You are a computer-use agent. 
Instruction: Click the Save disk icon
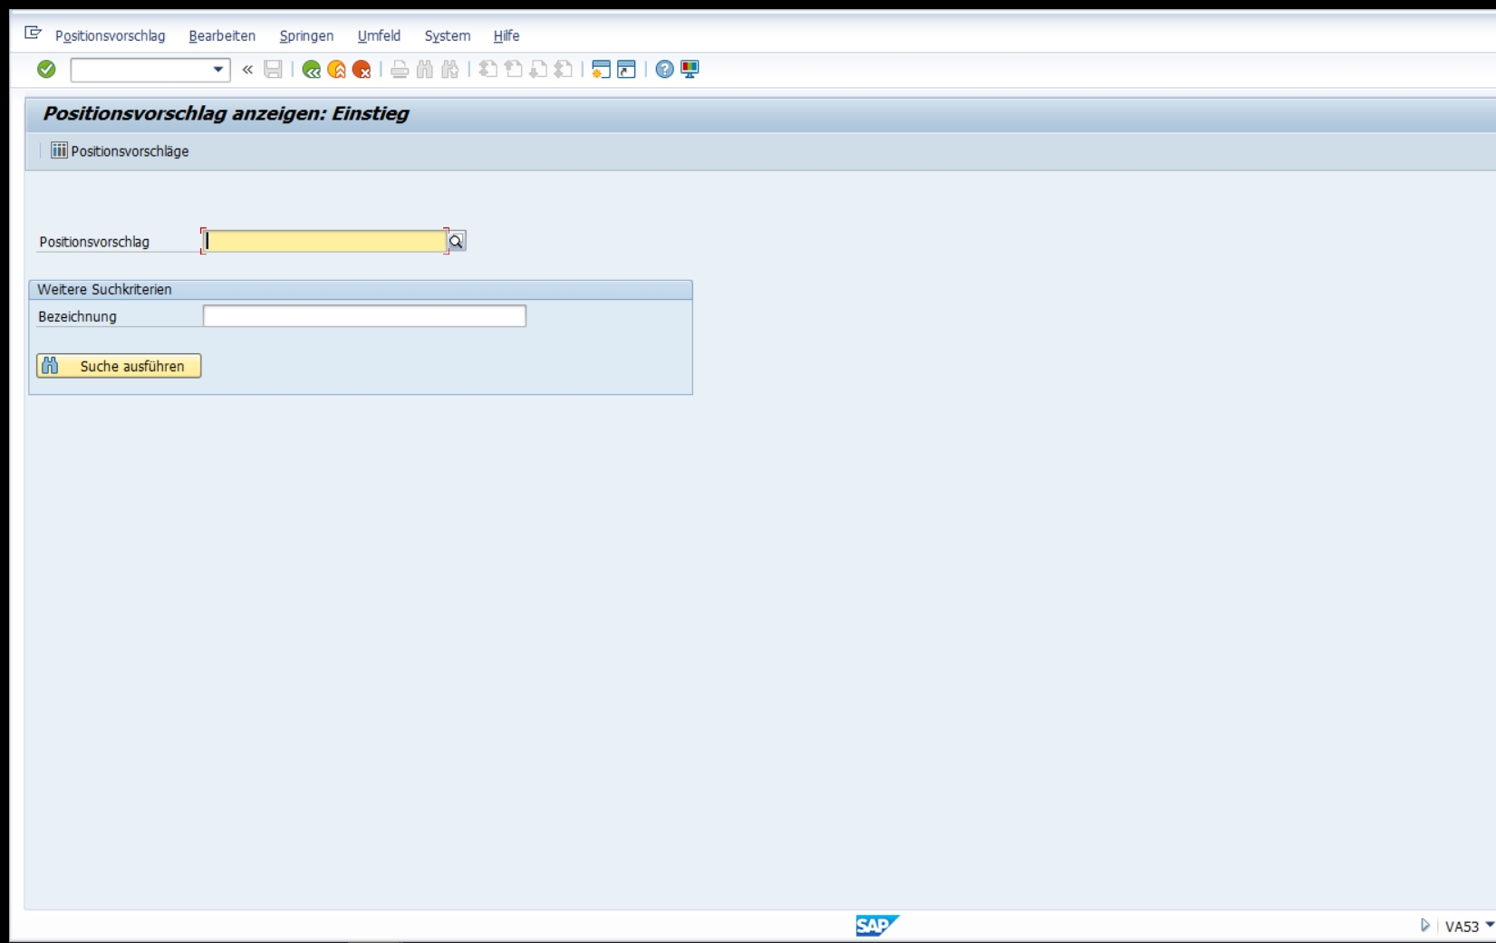pos(273,69)
